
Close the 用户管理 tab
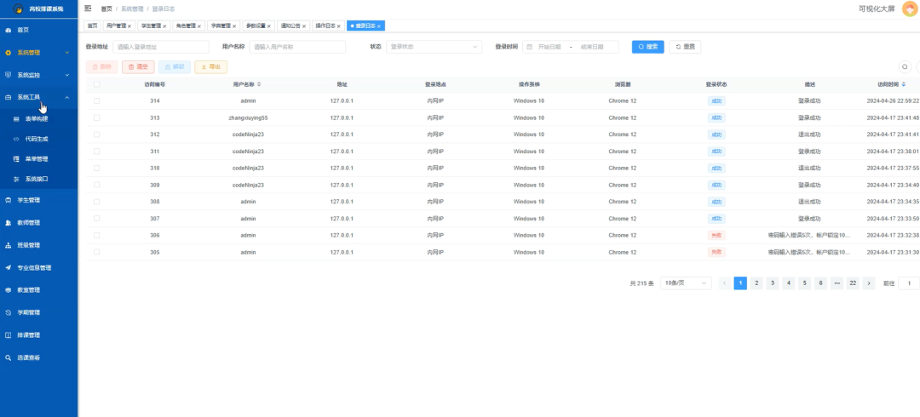tap(129, 26)
